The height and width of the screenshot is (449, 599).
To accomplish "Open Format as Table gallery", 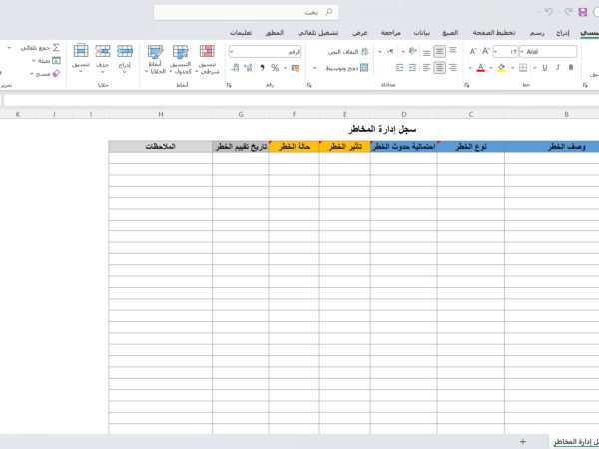I will click(x=181, y=51).
